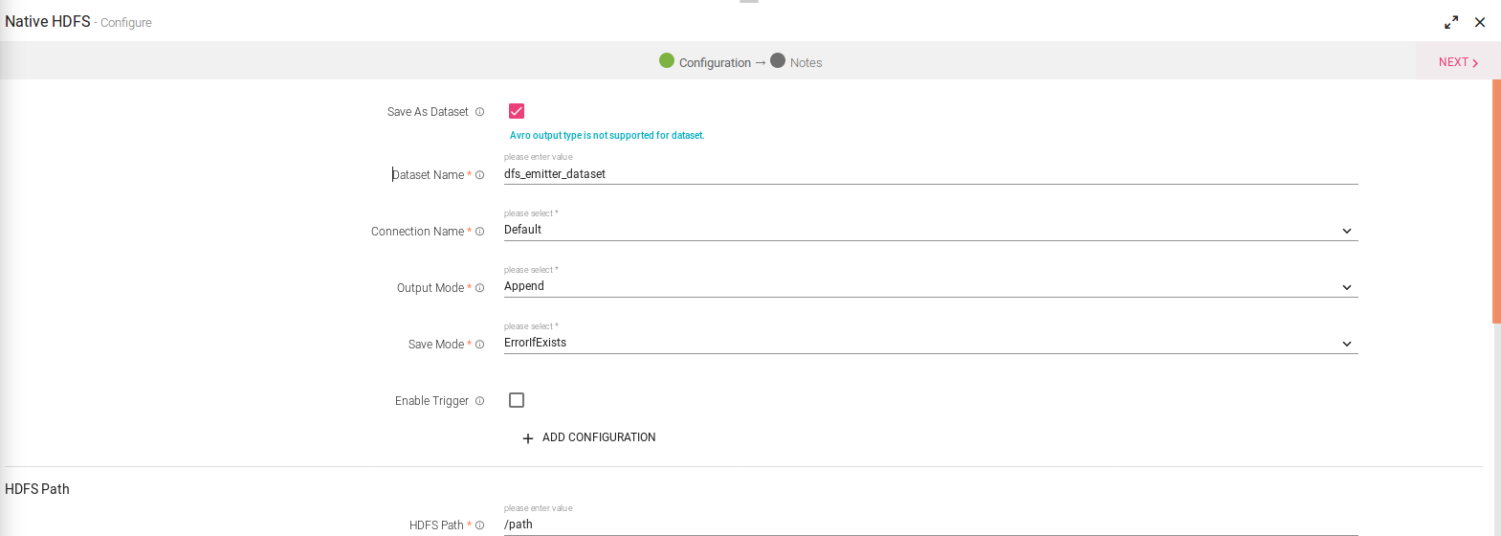Click info icon next to Dataset Name

tap(480, 175)
